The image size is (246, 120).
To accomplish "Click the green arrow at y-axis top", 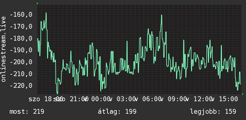I will (x=37, y=3).
